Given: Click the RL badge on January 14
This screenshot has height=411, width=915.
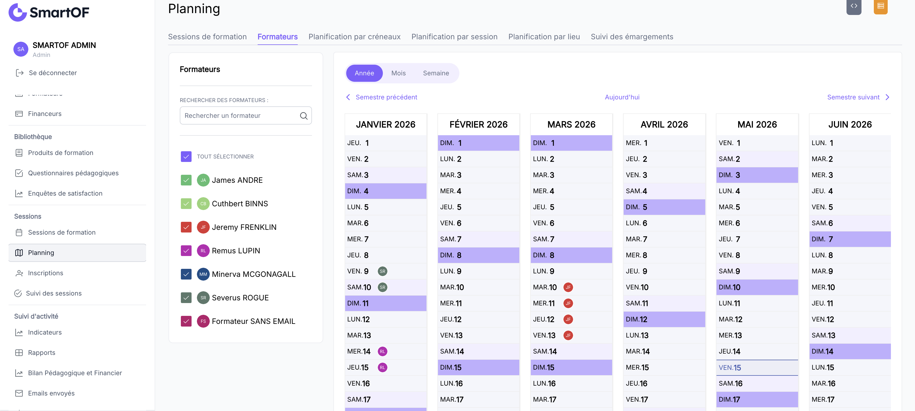Looking at the screenshot, I should click(x=383, y=351).
